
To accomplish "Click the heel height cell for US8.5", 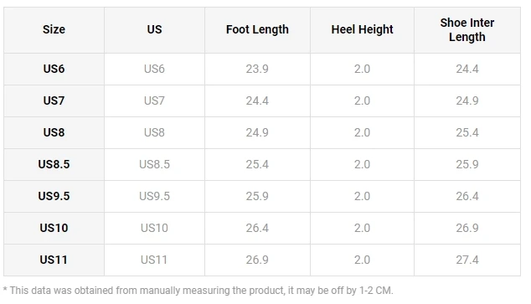I will [362, 164].
